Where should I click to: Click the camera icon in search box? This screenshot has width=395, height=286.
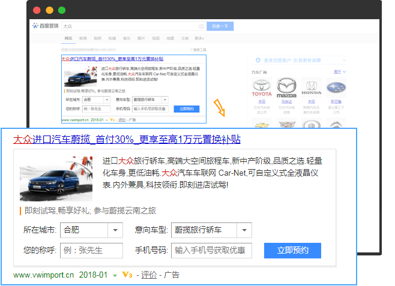point(201,26)
